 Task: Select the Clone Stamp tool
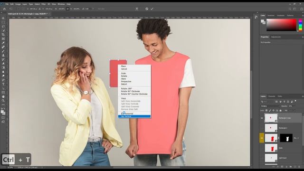[x=3, y=55]
